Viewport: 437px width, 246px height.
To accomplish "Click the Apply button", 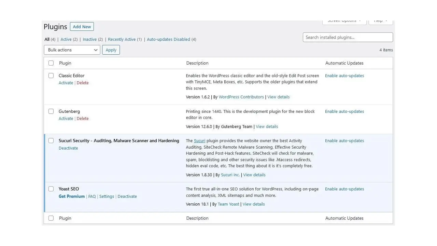I will (x=111, y=50).
